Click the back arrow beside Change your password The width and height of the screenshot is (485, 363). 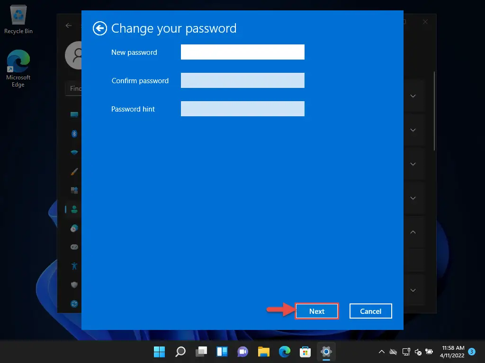point(99,28)
